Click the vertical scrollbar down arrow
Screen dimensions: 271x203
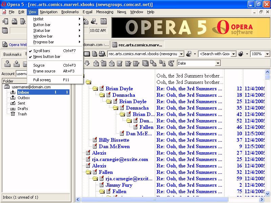click(x=267, y=194)
